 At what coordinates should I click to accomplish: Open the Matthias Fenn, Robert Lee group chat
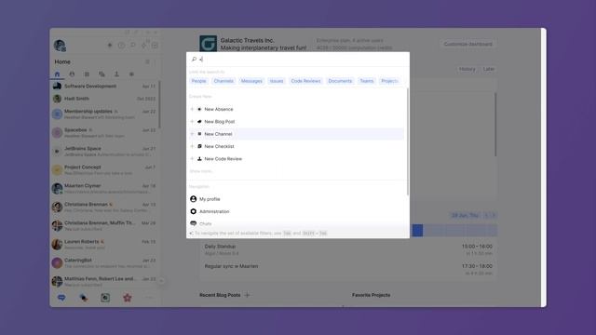104,281
